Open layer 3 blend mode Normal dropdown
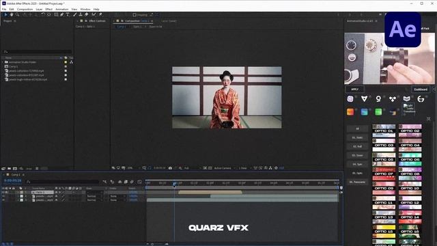This screenshot has height=246, width=437. pyautogui.click(x=94, y=200)
